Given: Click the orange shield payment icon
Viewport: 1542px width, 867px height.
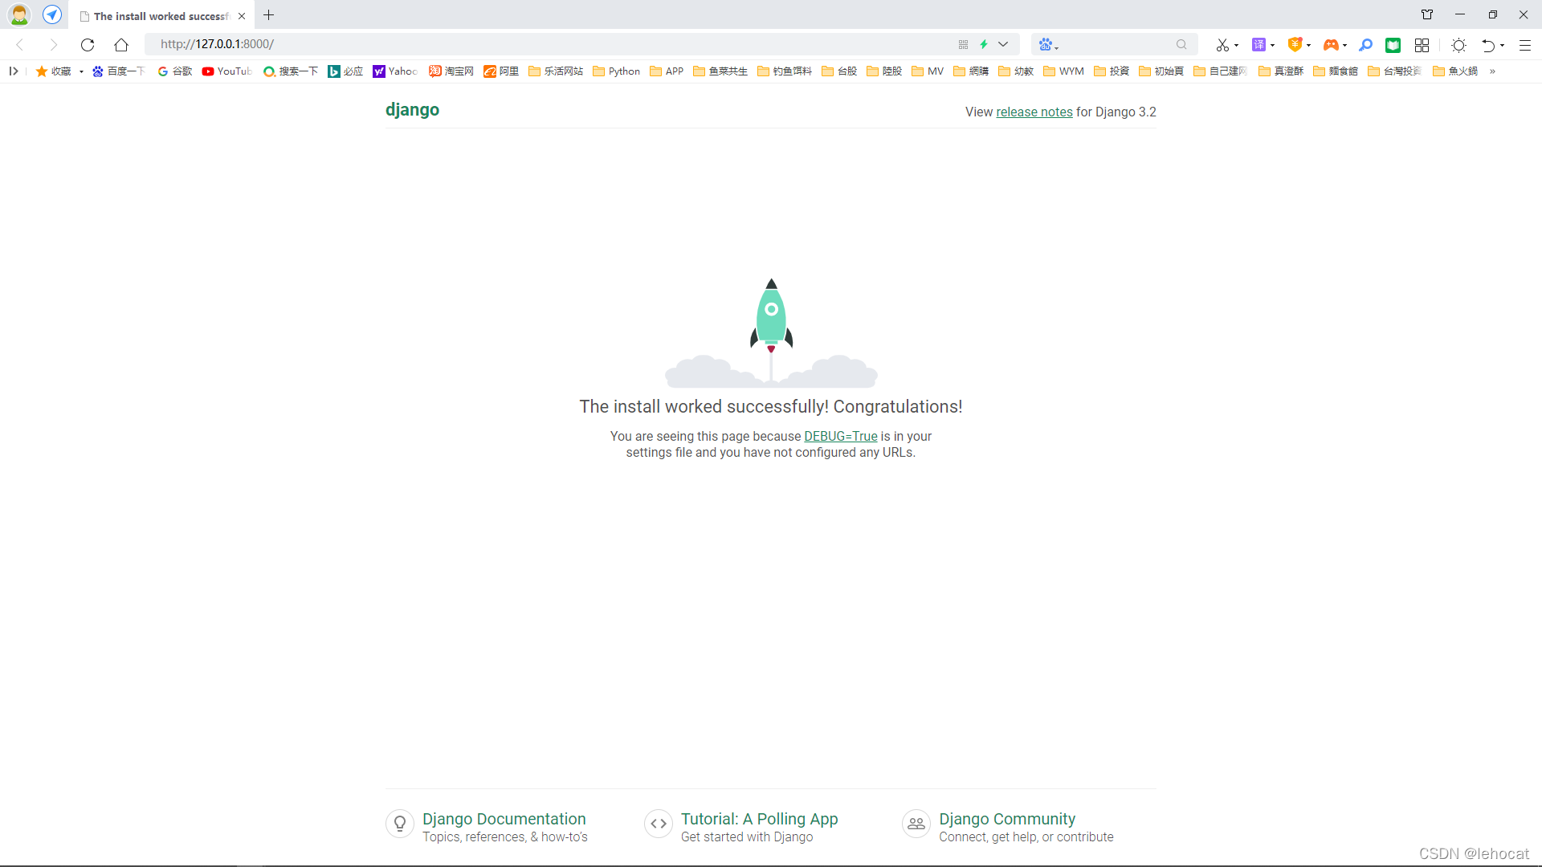Looking at the screenshot, I should pyautogui.click(x=1295, y=45).
